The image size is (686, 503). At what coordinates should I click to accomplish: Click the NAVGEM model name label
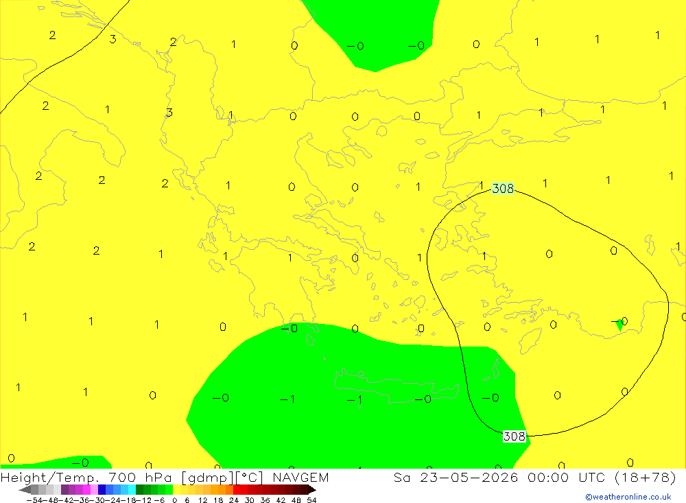(x=300, y=477)
